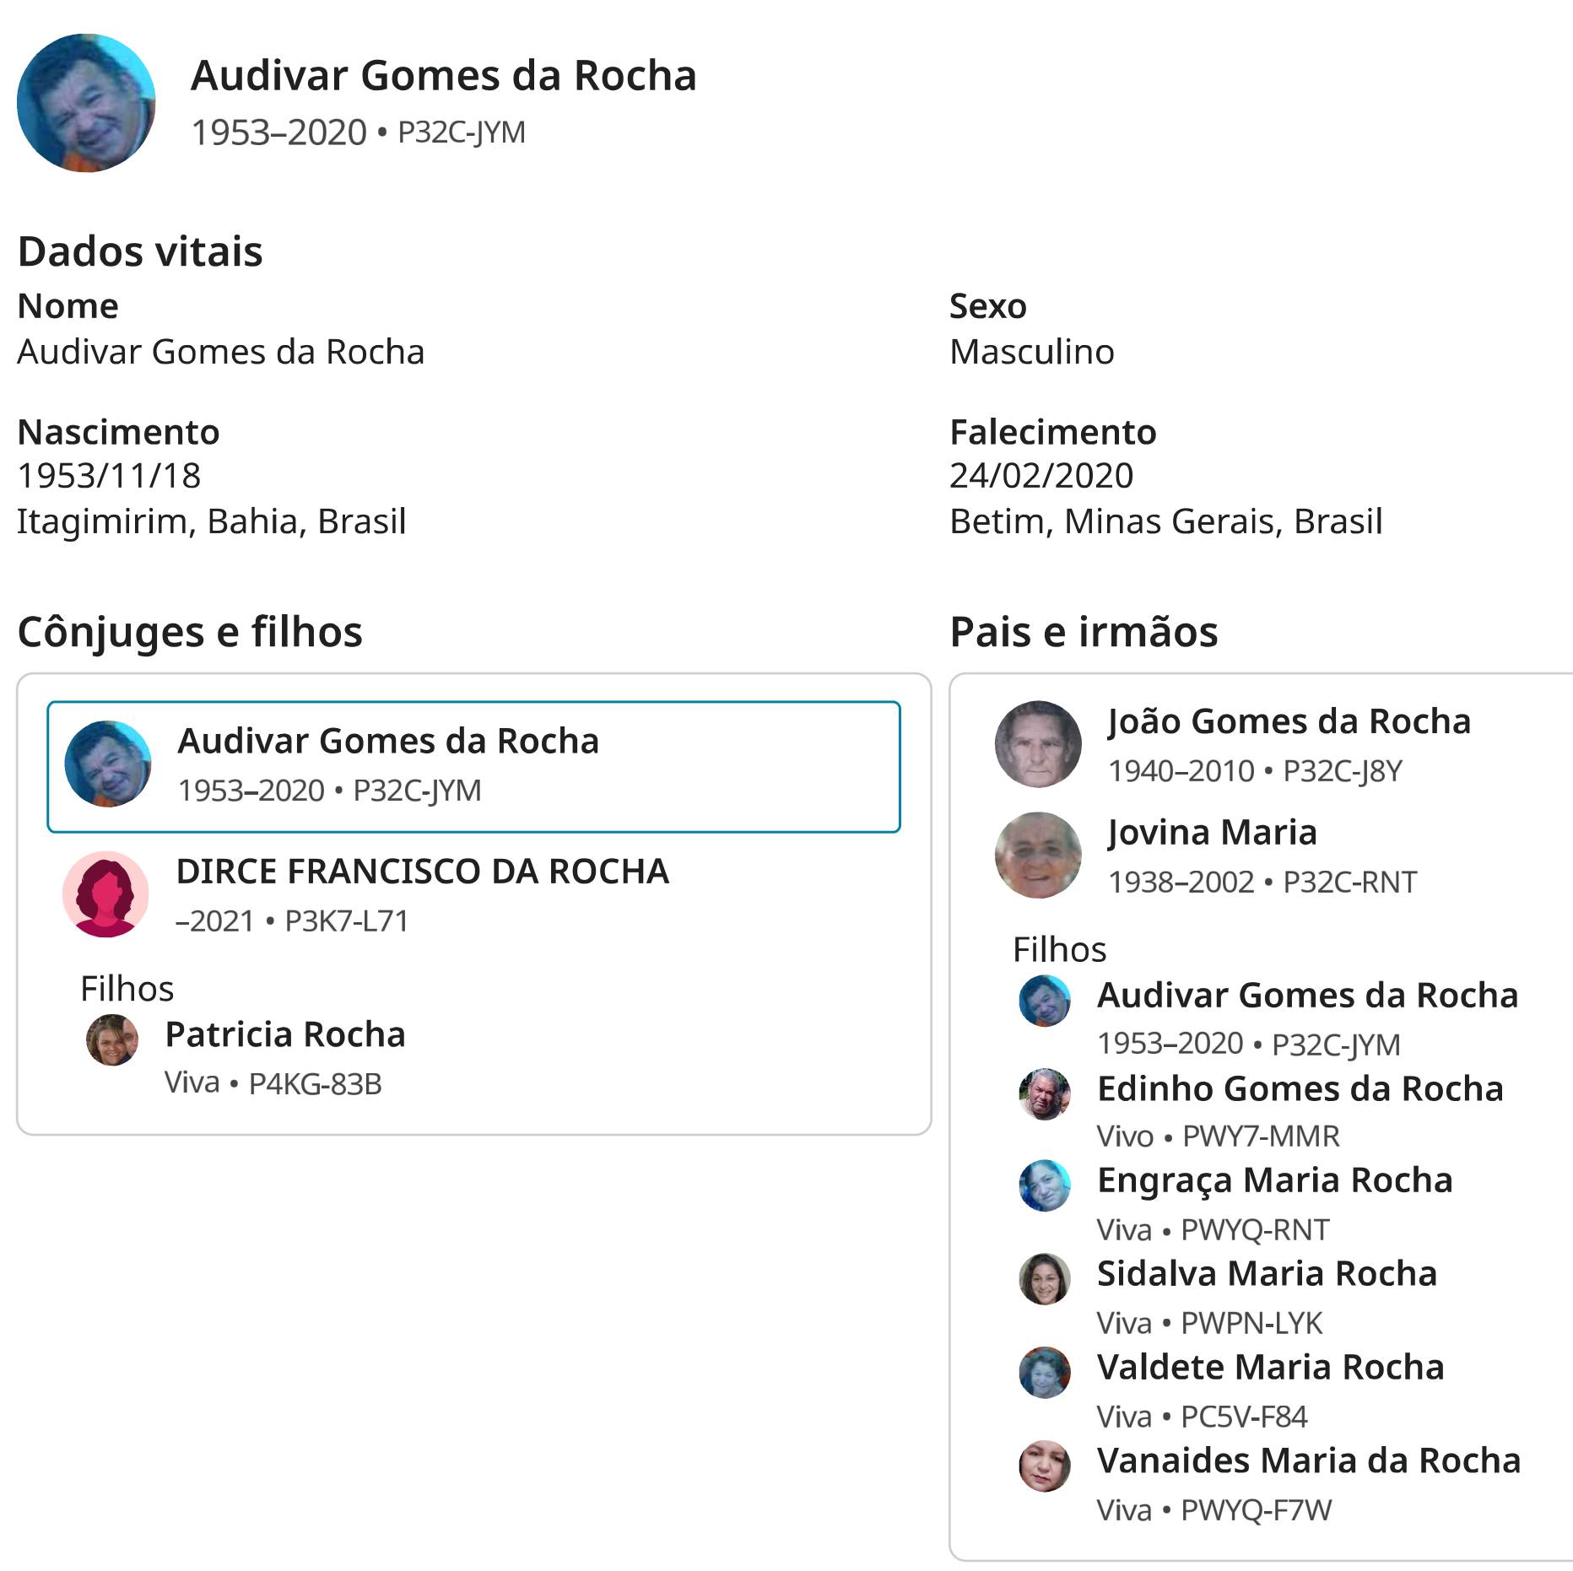Viewport: 1573px width, 1571px height.
Task: Open the Edinho Gomes da Rocha name link
Action: pyautogui.click(x=1300, y=1089)
